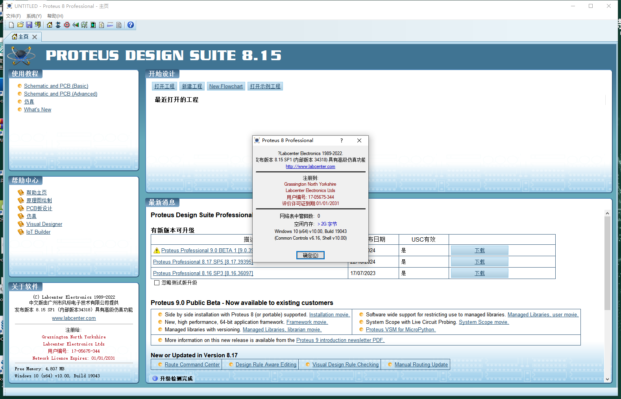Click the 打开工程 button

tap(164, 86)
